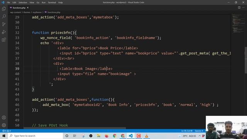Click the Visual Studio Code taskbar icon
Screen dimensions: 247x139
click(130, 136)
